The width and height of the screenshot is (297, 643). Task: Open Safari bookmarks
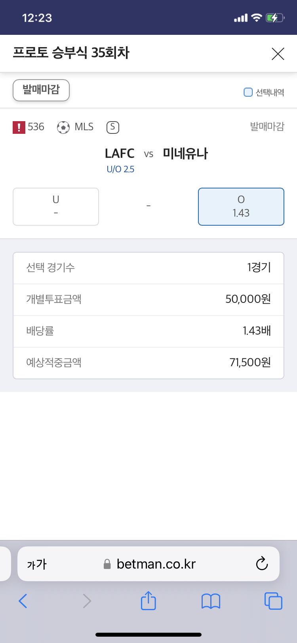tap(211, 601)
